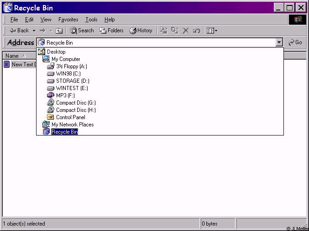
Task: Click the Go button
Action: point(295,42)
